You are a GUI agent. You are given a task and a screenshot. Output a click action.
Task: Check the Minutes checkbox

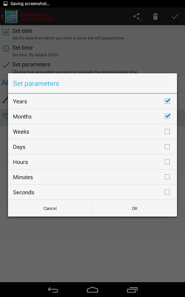coord(167,177)
